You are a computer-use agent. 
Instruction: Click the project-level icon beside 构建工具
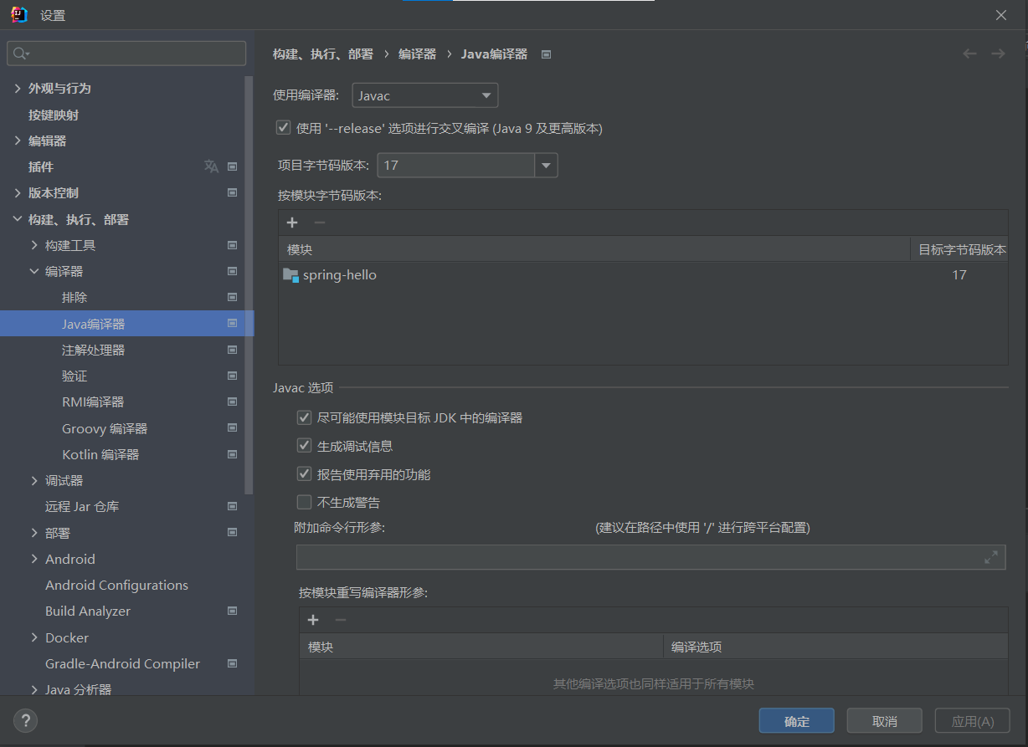(x=233, y=245)
